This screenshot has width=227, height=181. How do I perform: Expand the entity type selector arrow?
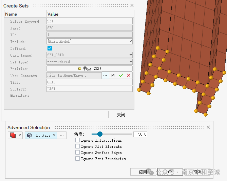coord(20,135)
